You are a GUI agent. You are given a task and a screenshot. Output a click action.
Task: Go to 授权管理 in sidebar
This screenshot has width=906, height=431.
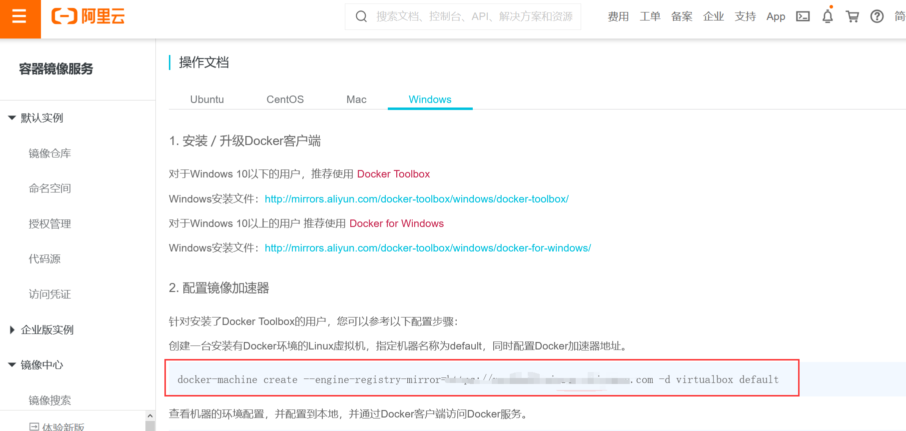point(50,224)
